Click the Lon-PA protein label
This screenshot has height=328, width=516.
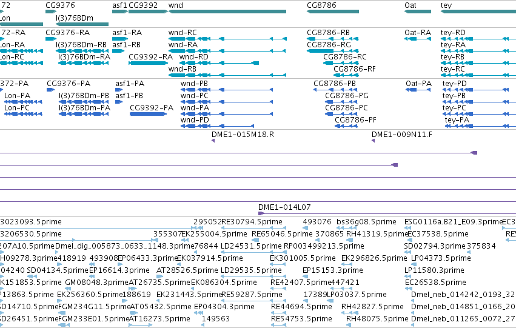(17, 96)
